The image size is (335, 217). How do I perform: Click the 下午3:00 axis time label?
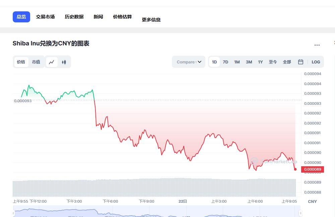pyautogui.click(x=74, y=201)
